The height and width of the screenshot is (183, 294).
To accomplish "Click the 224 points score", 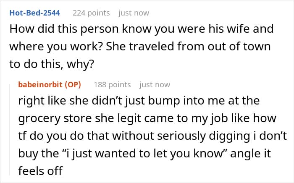I will [91, 13].
